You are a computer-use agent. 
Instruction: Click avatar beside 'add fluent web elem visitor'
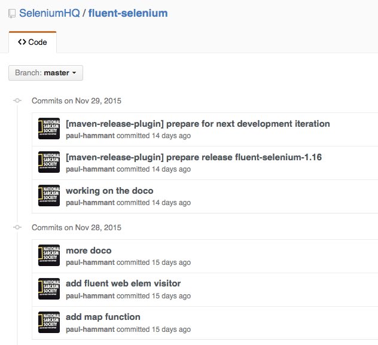tap(49, 289)
